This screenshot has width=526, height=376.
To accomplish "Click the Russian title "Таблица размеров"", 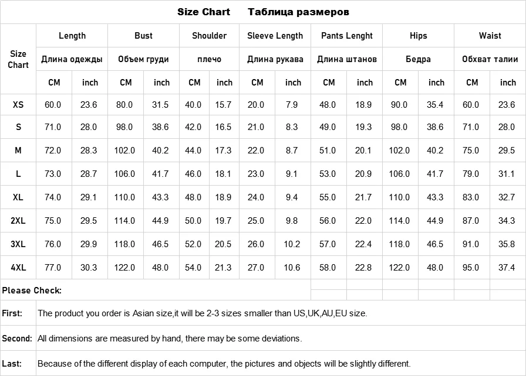I will click(x=299, y=12).
